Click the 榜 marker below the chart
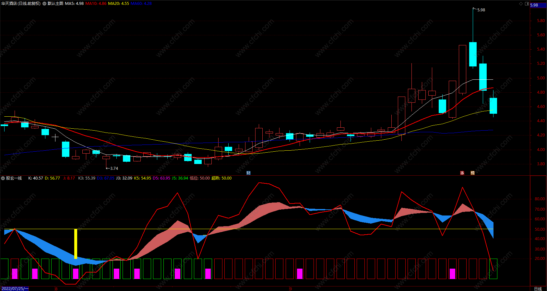The height and width of the screenshot is (291, 547). click(x=472, y=173)
